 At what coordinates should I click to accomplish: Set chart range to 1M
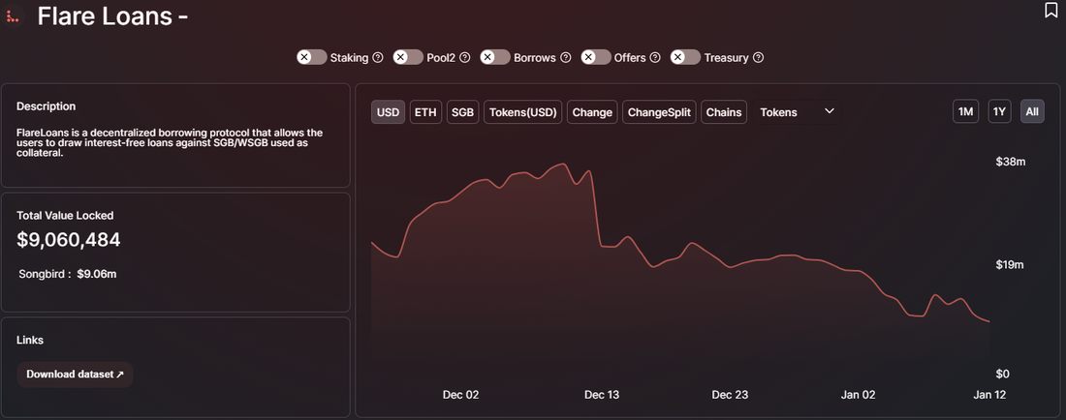[965, 112]
